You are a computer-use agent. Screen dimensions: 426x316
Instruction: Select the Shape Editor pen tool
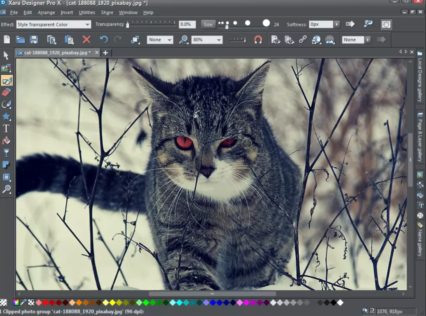(7, 104)
